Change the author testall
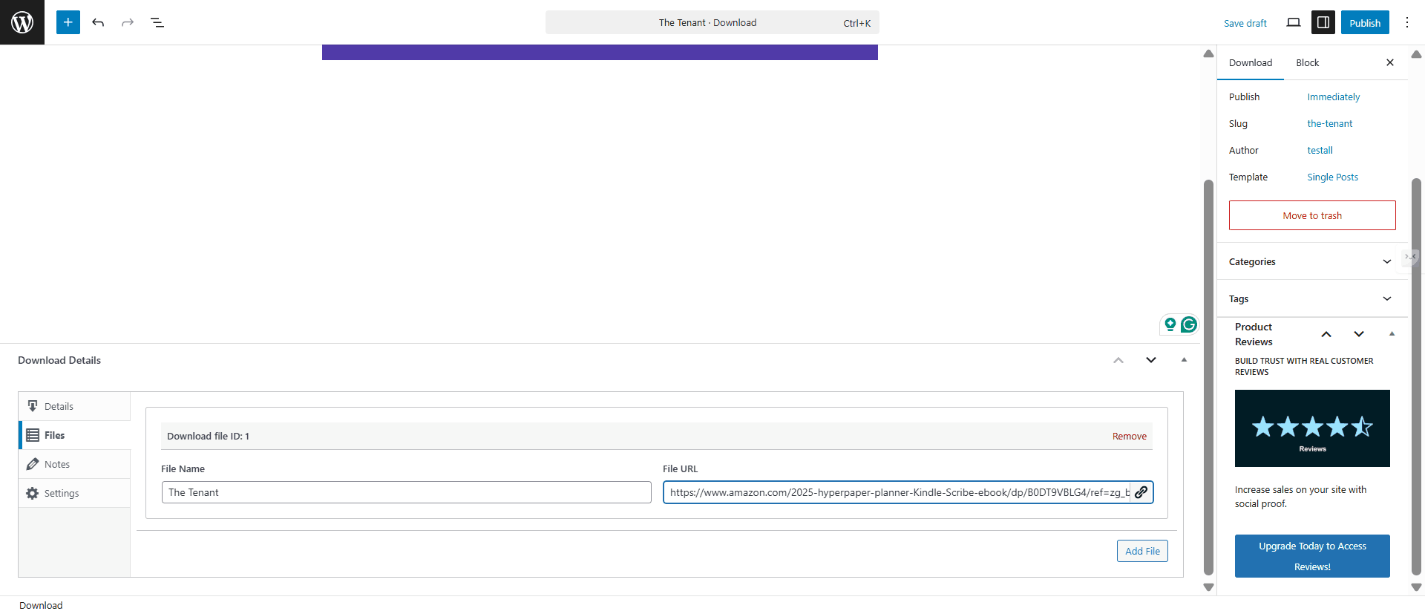The width and height of the screenshot is (1425, 614). pyautogui.click(x=1320, y=150)
